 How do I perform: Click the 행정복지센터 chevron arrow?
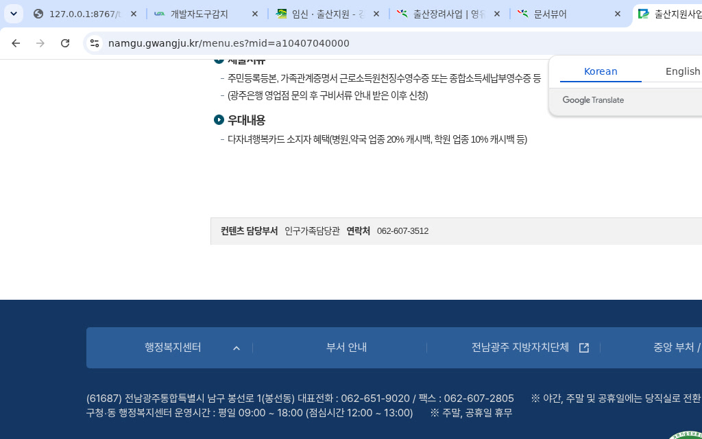(x=237, y=348)
